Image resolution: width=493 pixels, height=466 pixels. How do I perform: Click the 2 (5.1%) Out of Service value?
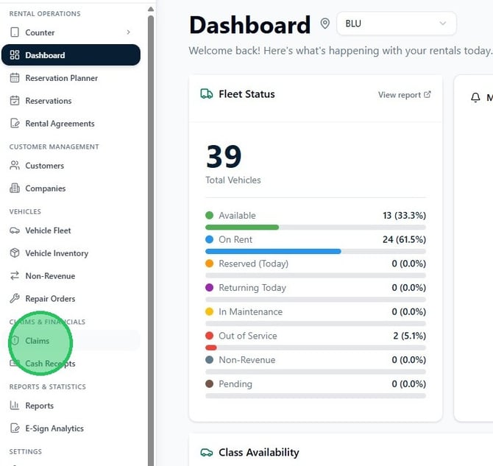pos(409,336)
